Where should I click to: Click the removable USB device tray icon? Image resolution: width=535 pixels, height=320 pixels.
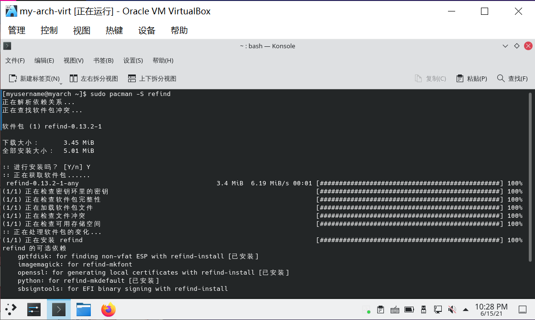coord(424,309)
